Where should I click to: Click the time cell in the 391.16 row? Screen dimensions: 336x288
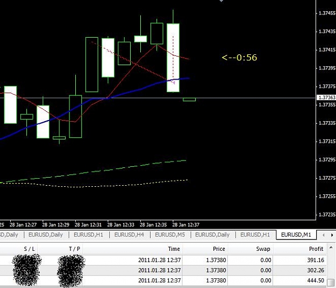[160, 260]
